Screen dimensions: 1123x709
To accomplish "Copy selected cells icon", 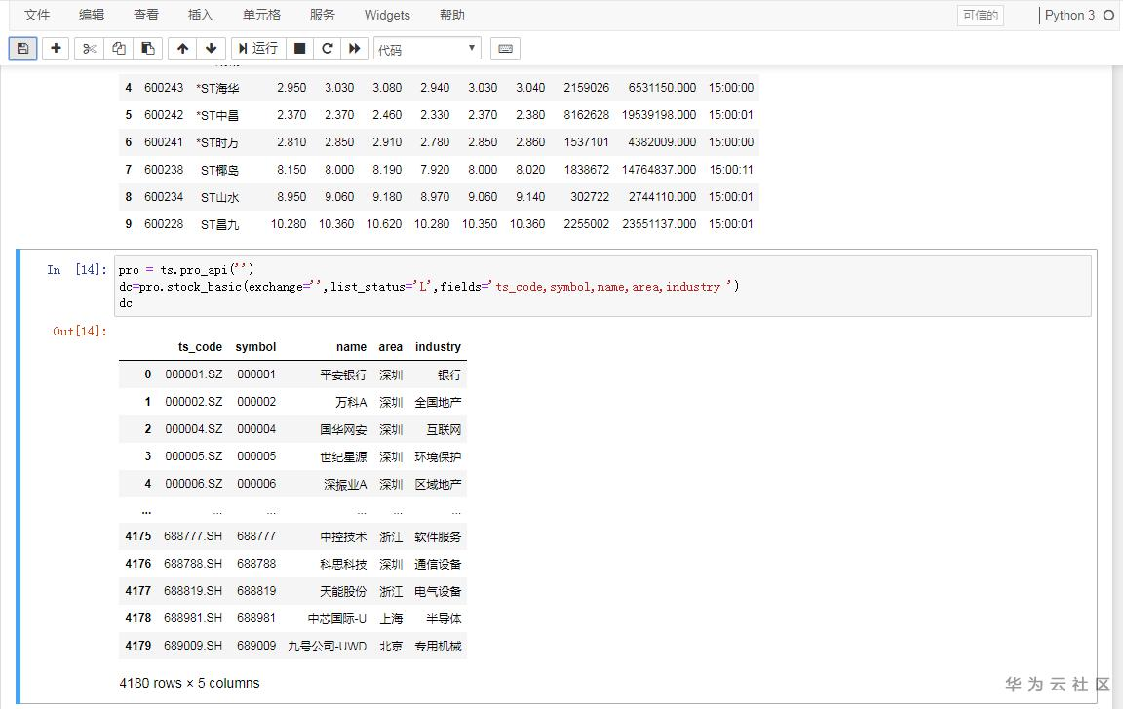I will pyautogui.click(x=118, y=49).
